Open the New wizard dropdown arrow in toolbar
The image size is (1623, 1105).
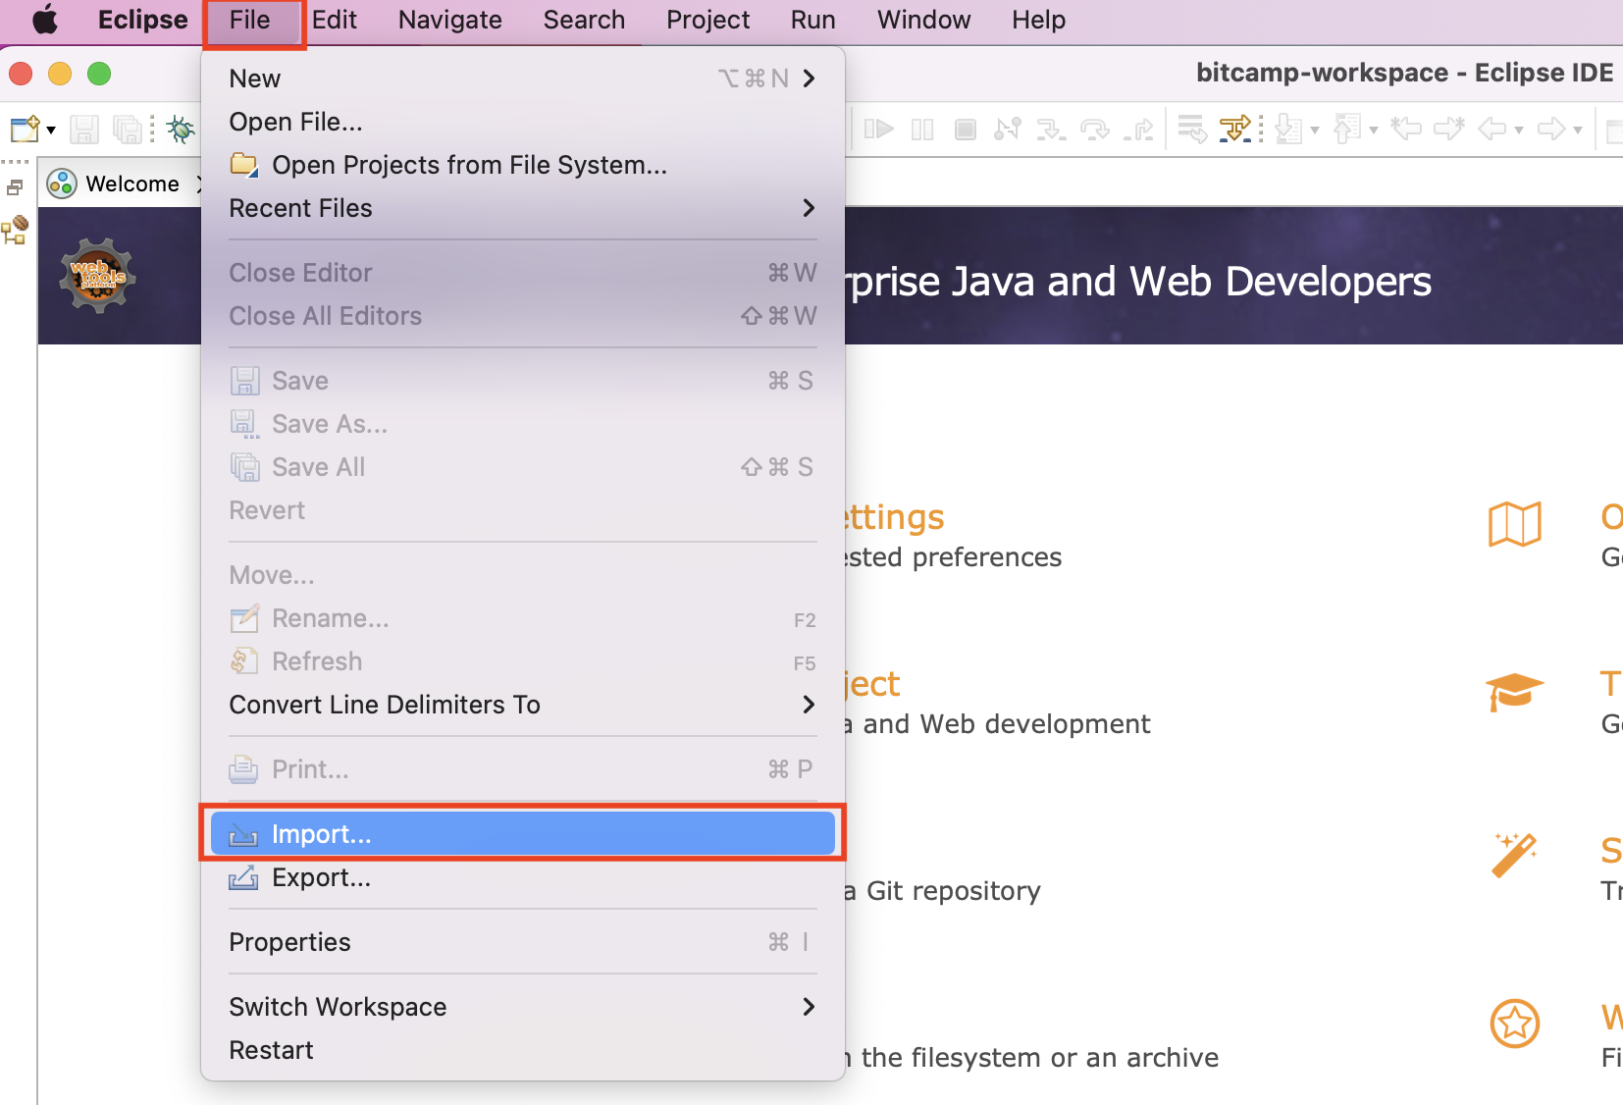coord(51,130)
